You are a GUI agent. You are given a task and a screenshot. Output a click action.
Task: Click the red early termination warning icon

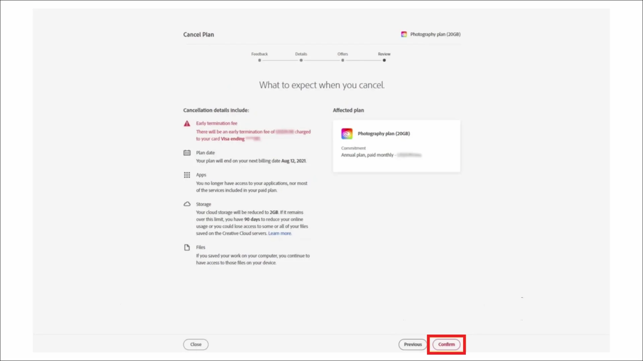tap(187, 124)
